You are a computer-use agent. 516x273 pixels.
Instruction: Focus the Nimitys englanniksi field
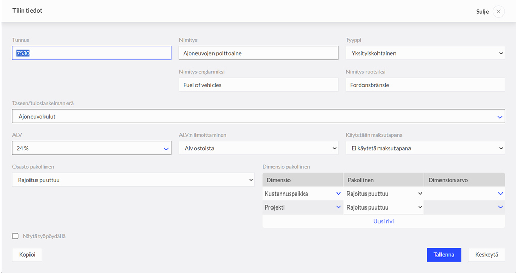[258, 85]
